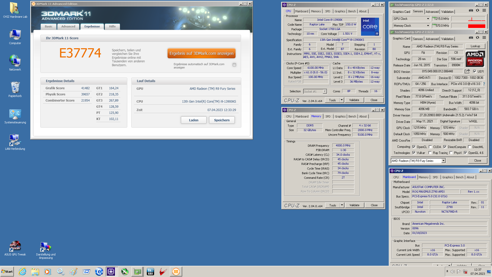Click the BIOS share/export icon in GPU-Z
The height and width of the screenshot is (277, 492).
(467, 71)
